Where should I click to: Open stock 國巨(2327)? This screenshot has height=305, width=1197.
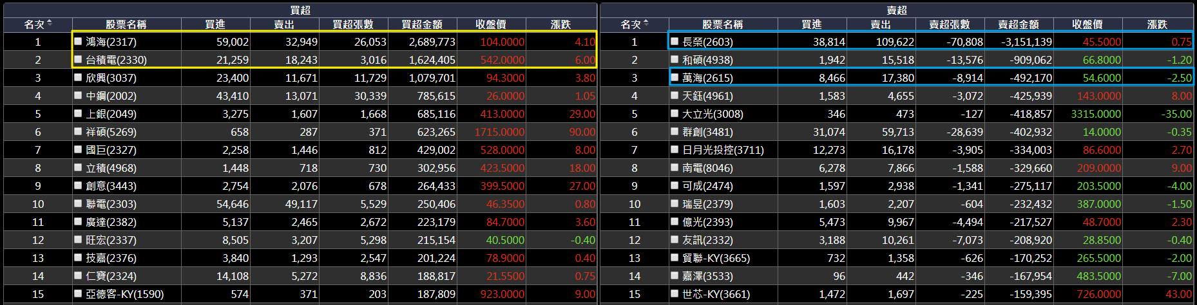point(111,150)
